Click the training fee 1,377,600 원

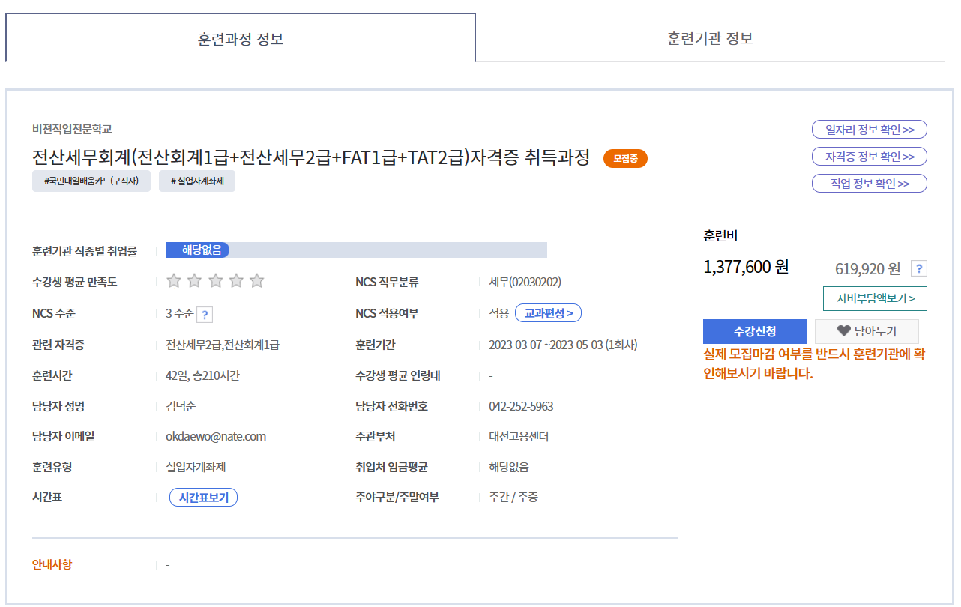(746, 266)
